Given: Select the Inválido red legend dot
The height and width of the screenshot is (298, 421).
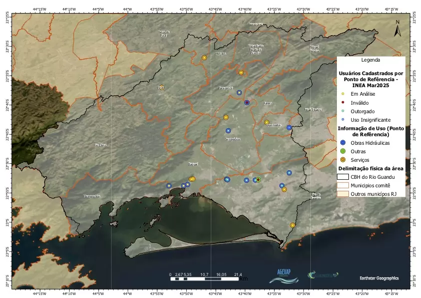Looking at the screenshot, I should coord(342,103).
